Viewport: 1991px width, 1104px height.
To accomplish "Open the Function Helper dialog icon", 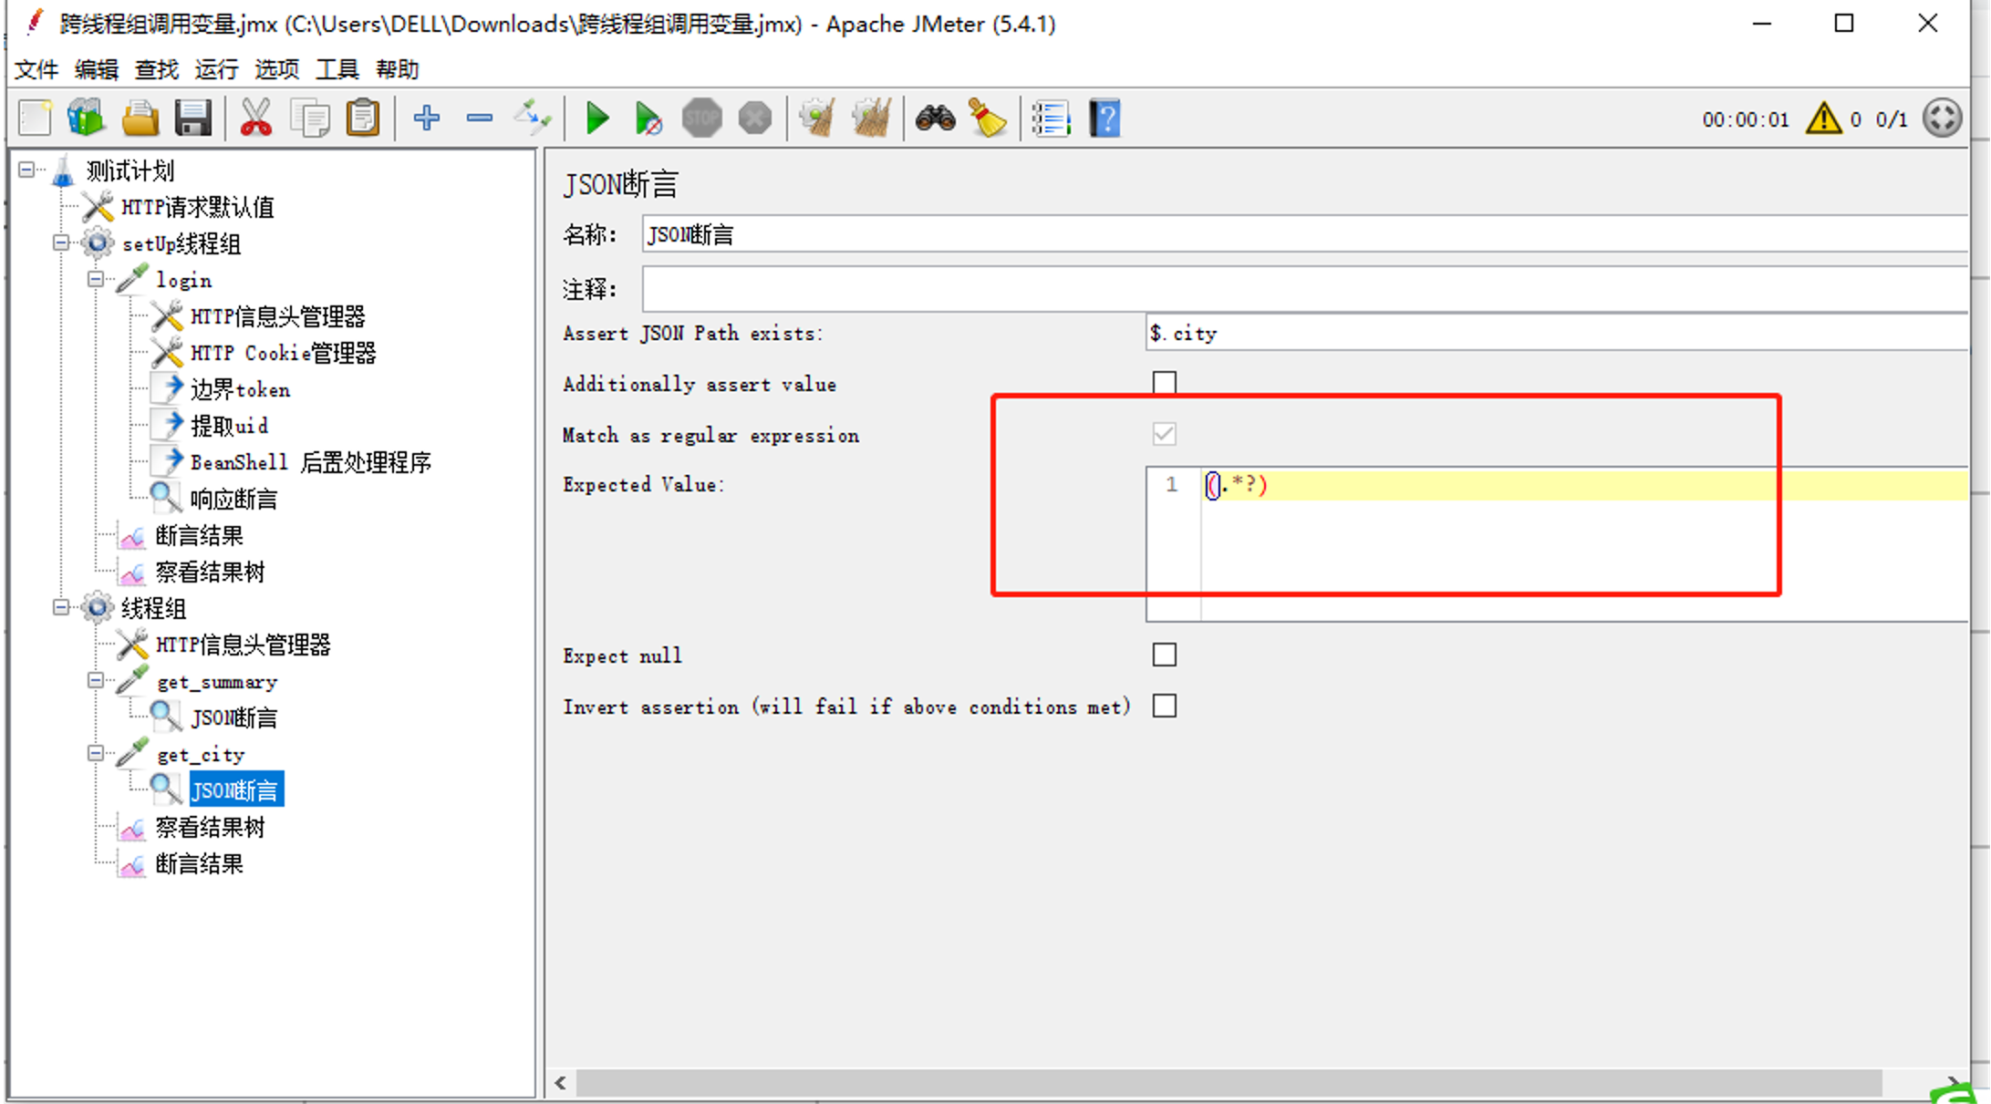I will tap(1051, 117).
